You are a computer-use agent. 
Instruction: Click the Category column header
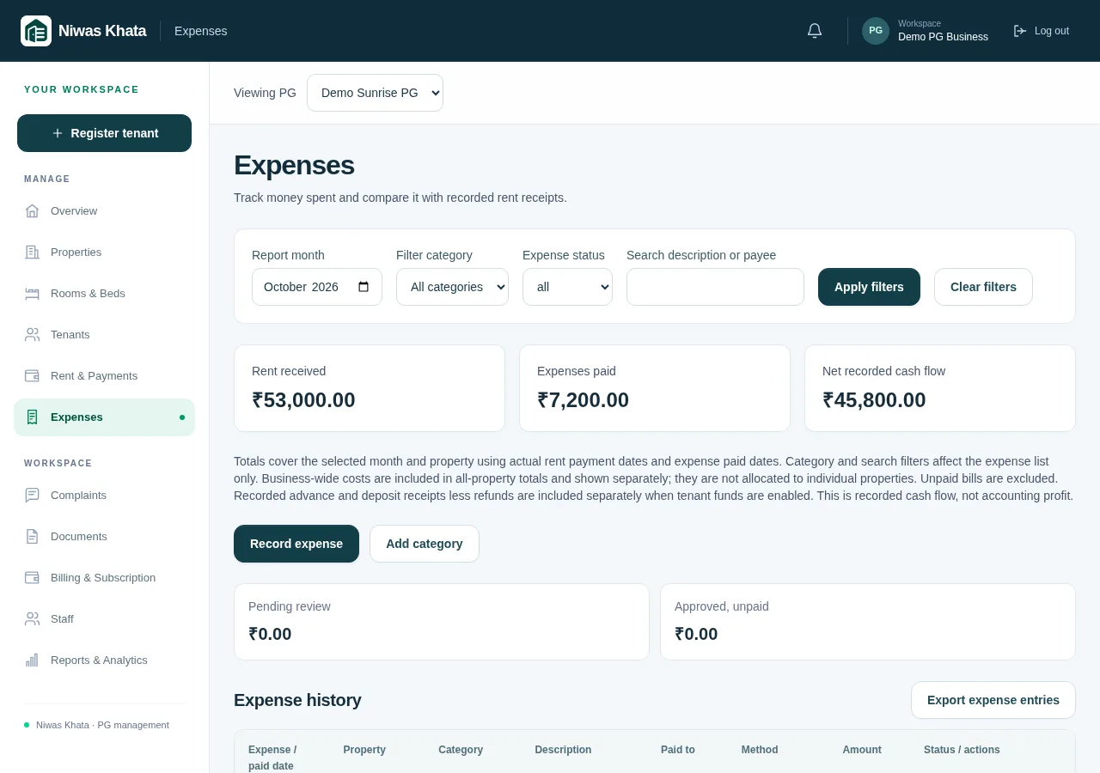tap(461, 750)
